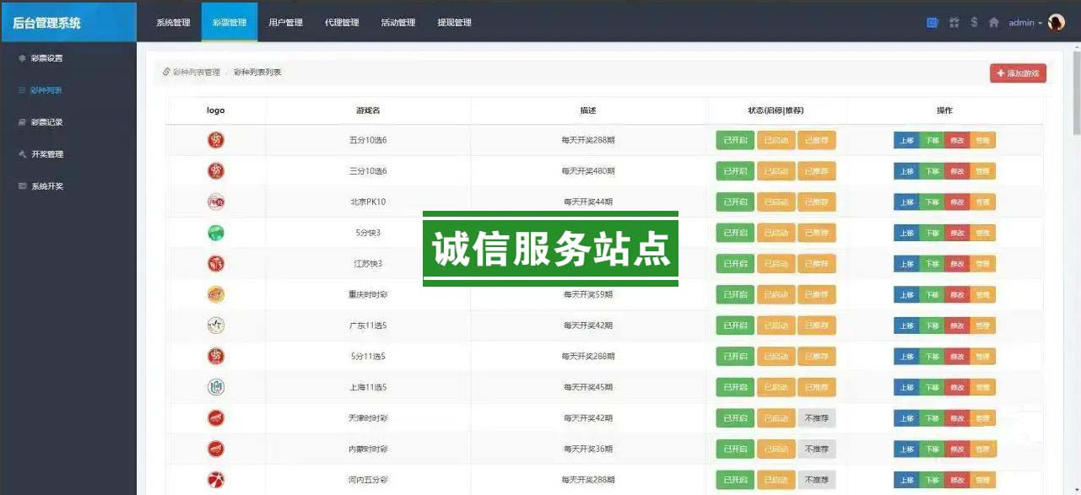Toggle 已推荐 status for 广东11选5

(816, 326)
